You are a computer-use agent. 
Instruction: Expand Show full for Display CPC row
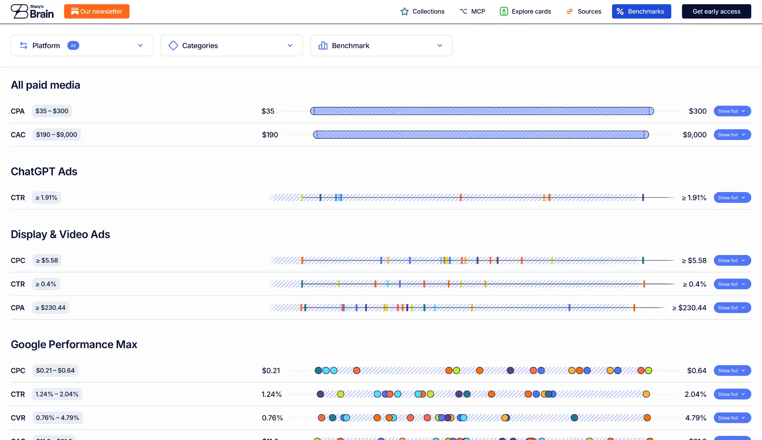tap(732, 261)
